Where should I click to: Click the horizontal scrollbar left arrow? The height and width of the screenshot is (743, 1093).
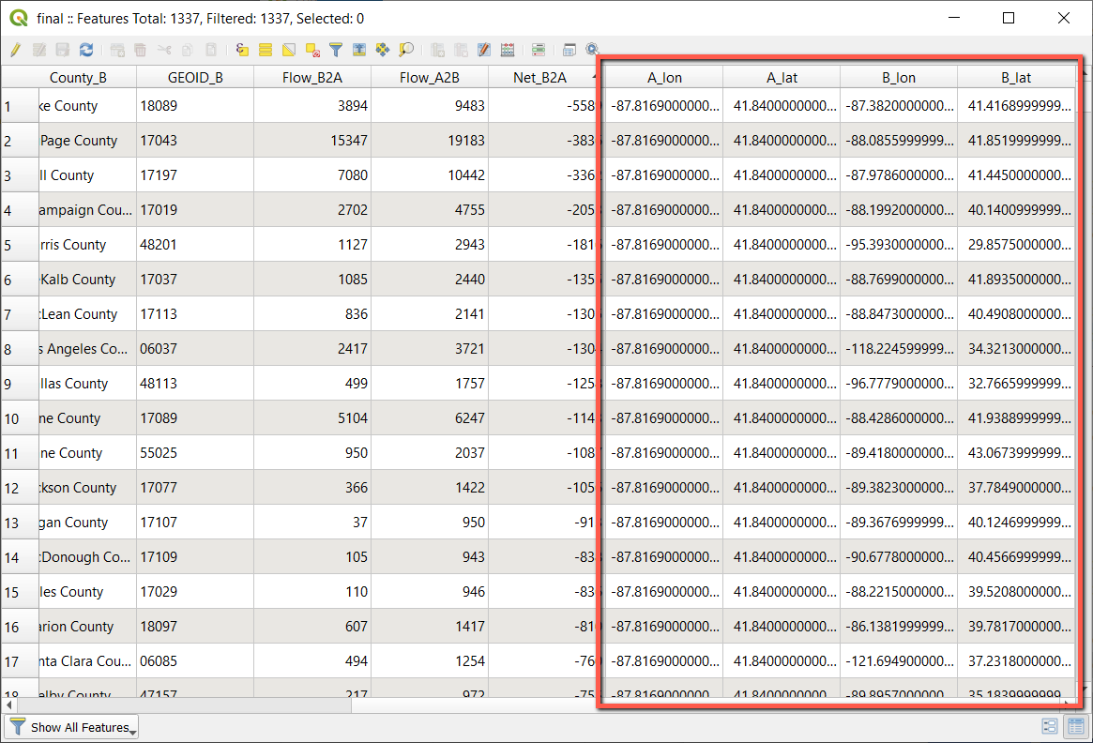click(8, 704)
